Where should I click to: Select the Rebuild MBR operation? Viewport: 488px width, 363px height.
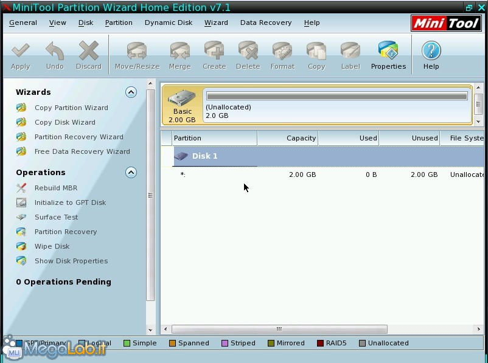click(x=55, y=188)
